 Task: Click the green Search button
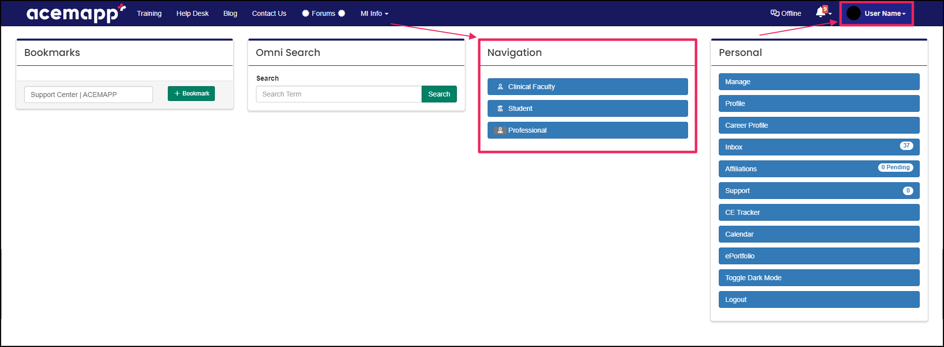point(439,94)
